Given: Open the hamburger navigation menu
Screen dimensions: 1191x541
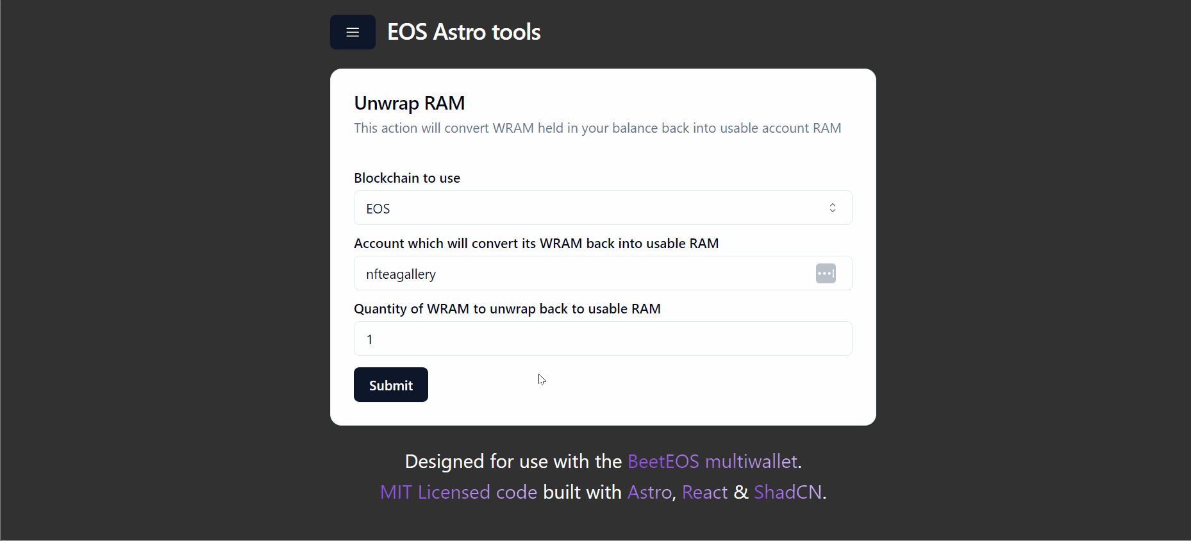Looking at the screenshot, I should pyautogui.click(x=353, y=32).
